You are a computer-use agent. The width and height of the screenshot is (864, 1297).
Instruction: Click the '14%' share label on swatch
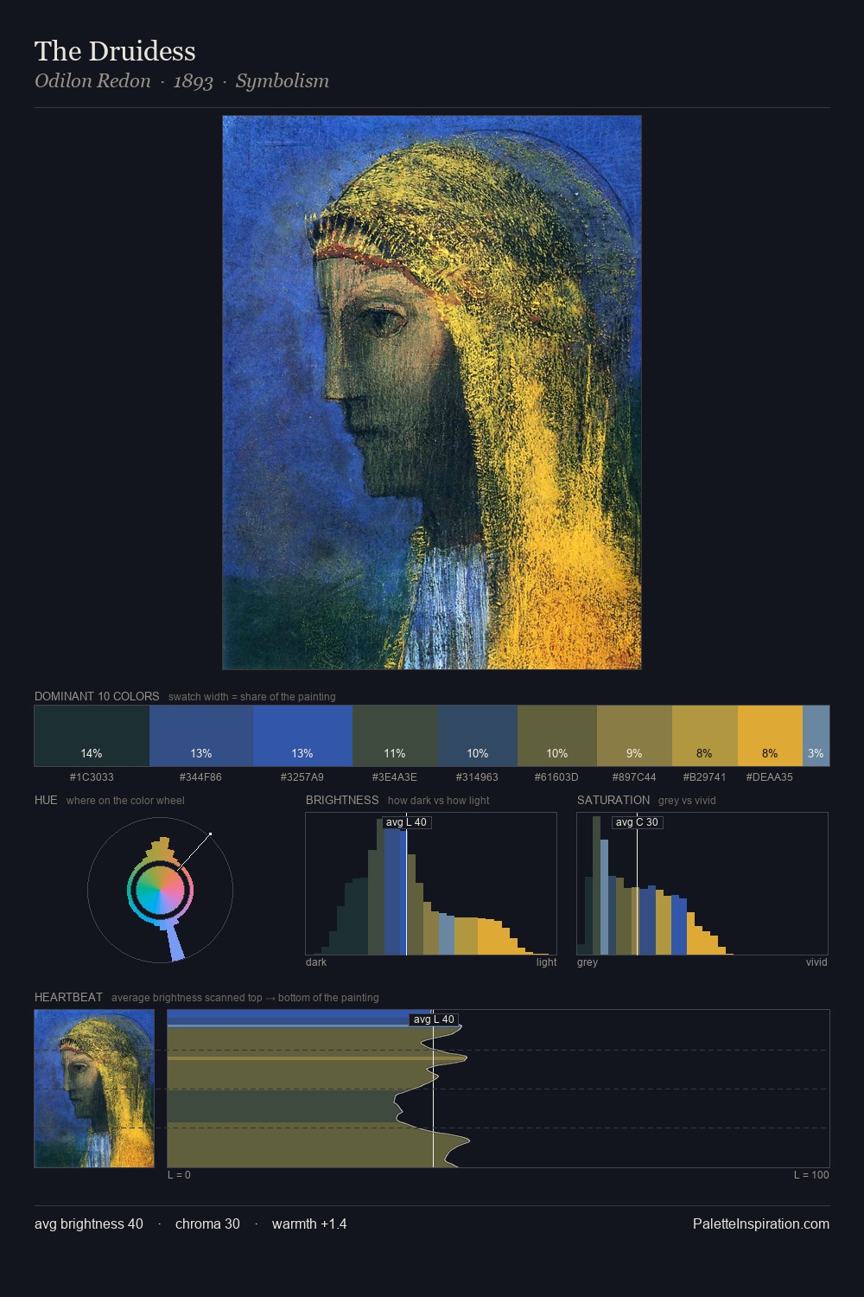click(92, 753)
